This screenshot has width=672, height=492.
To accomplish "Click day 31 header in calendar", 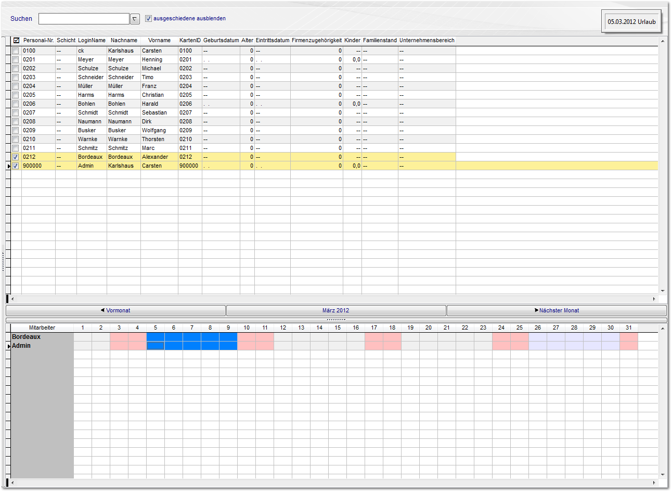I will click(x=629, y=327).
